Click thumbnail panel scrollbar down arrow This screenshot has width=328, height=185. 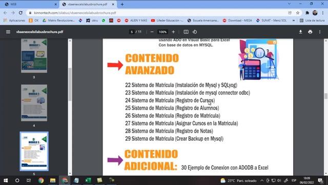tap(70, 174)
